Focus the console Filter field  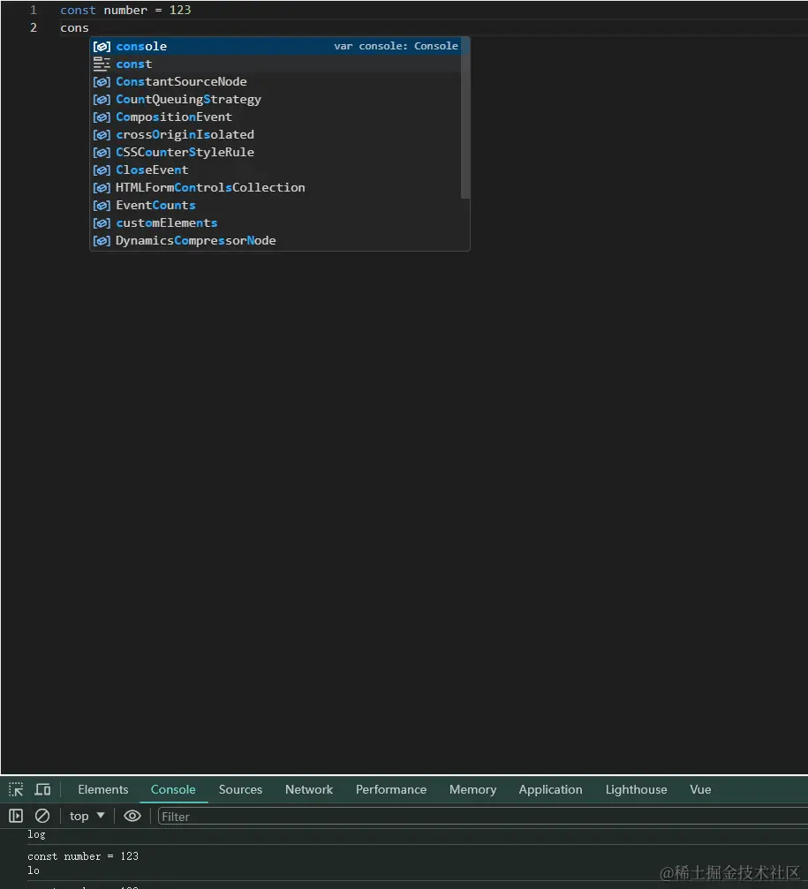point(482,817)
